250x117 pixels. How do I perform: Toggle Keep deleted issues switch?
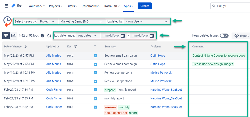224,36
